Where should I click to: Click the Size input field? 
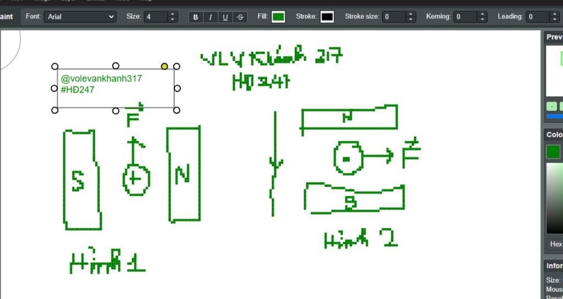pyautogui.click(x=156, y=16)
